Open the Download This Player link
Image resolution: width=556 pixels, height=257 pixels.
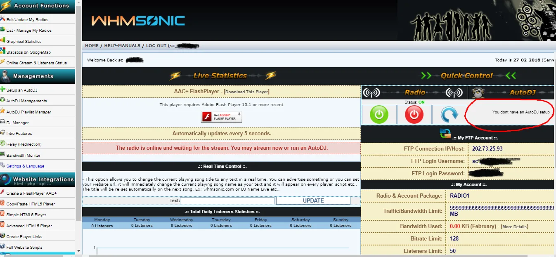click(246, 92)
